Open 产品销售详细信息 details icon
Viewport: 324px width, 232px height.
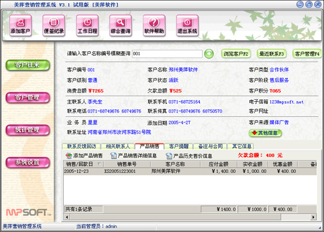coord(113,156)
